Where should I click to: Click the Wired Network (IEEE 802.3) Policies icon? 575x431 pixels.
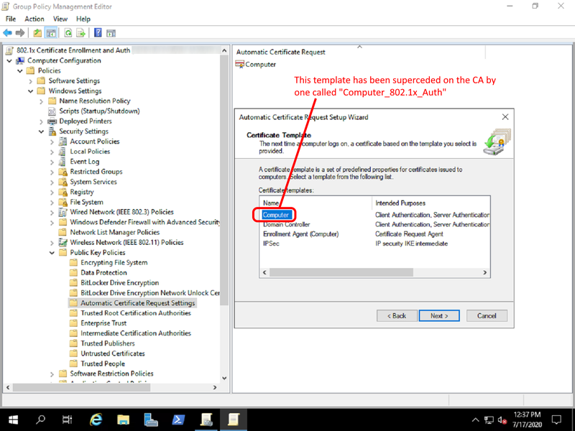63,212
